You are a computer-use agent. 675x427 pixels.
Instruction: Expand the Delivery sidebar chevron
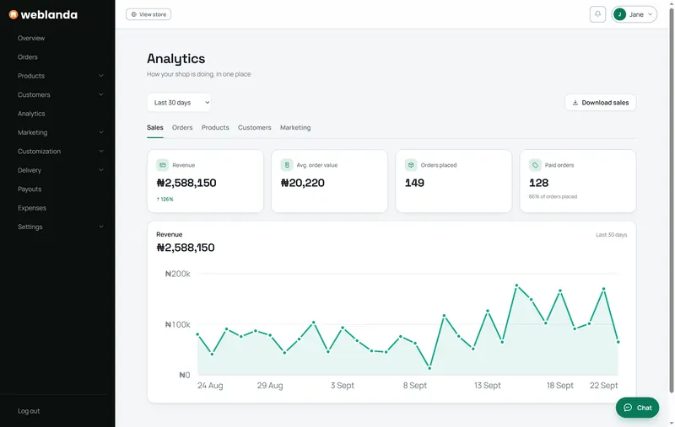click(101, 170)
